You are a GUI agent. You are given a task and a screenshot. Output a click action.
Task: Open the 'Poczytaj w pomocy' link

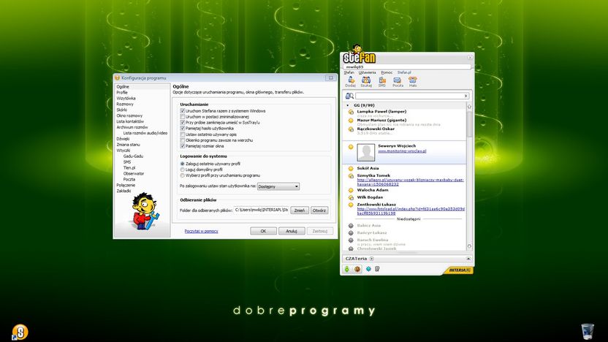tap(201, 231)
